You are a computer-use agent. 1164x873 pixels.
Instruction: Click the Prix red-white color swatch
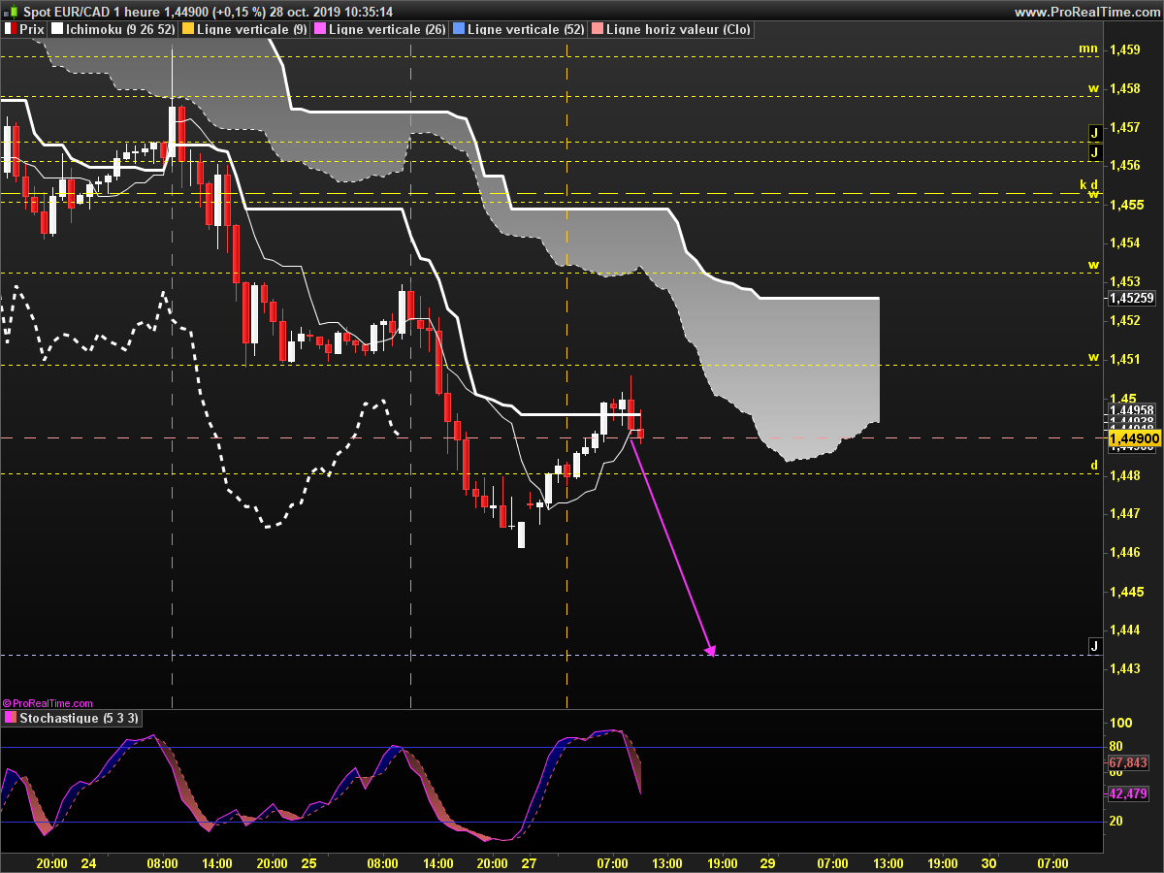click(11, 29)
